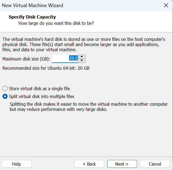The image size is (173, 170).
Task: Click the Maximum disk size input field
Action: pos(65,59)
